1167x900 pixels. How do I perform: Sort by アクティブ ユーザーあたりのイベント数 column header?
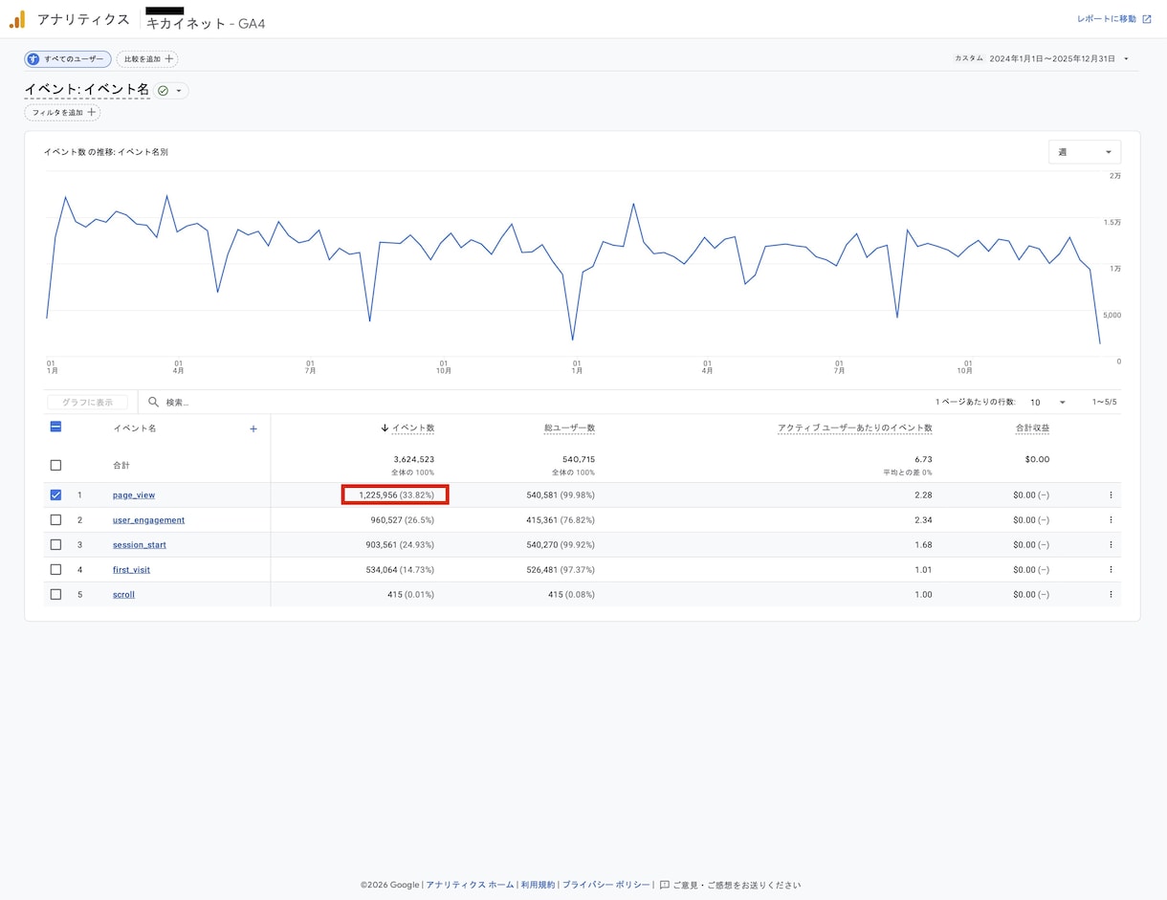855,428
